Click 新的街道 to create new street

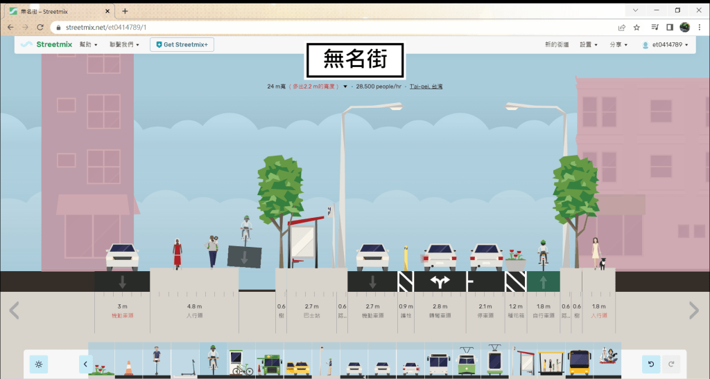[x=557, y=45]
